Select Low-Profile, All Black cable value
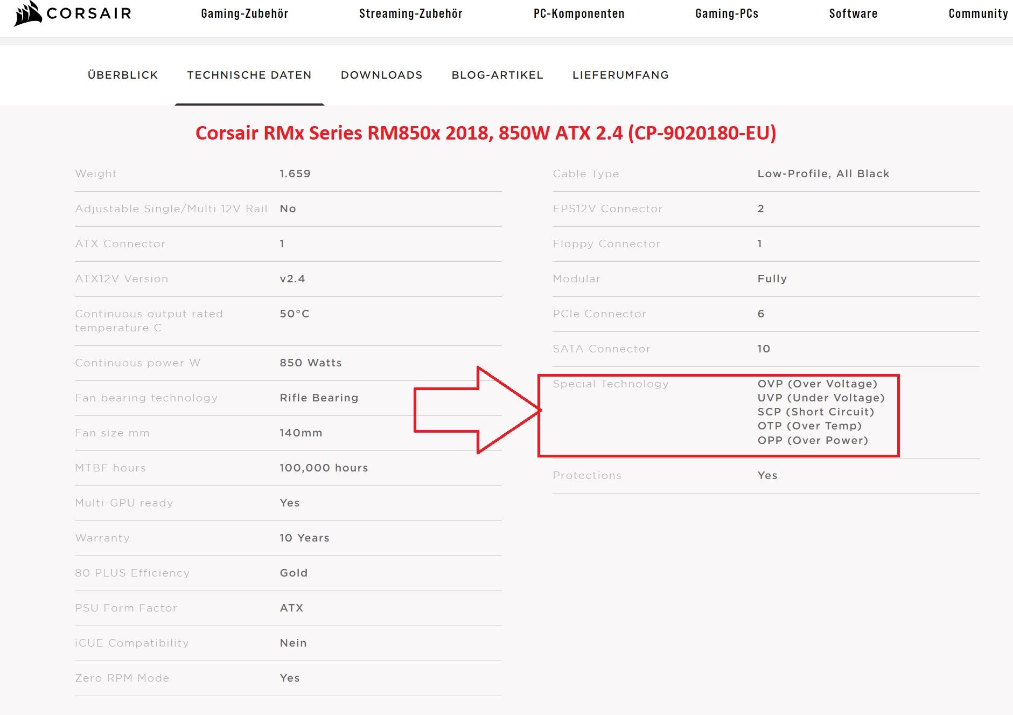Viewport: 1013px width, 715px height. point(823,173)
